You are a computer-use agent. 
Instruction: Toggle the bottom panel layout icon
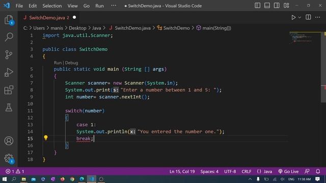tap(267, 6)
